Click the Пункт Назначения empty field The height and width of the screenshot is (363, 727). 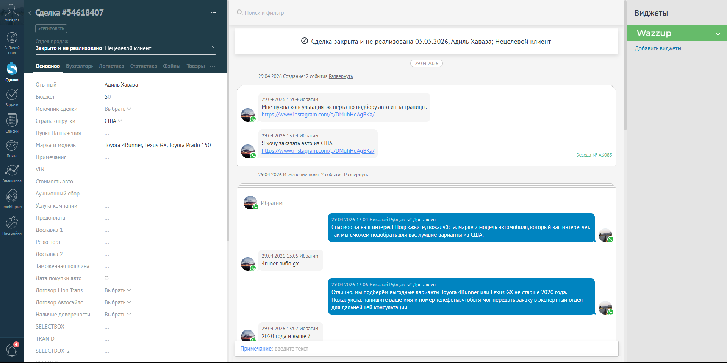point(107,133)
